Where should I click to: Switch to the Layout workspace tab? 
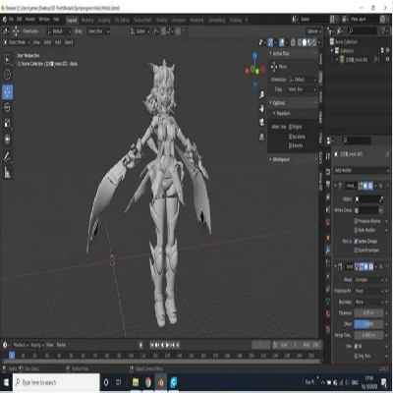(x=72, y=20)
